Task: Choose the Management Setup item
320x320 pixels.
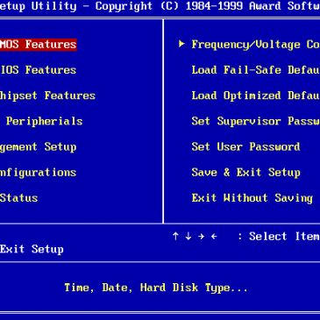Action: (x=39, y=147)
